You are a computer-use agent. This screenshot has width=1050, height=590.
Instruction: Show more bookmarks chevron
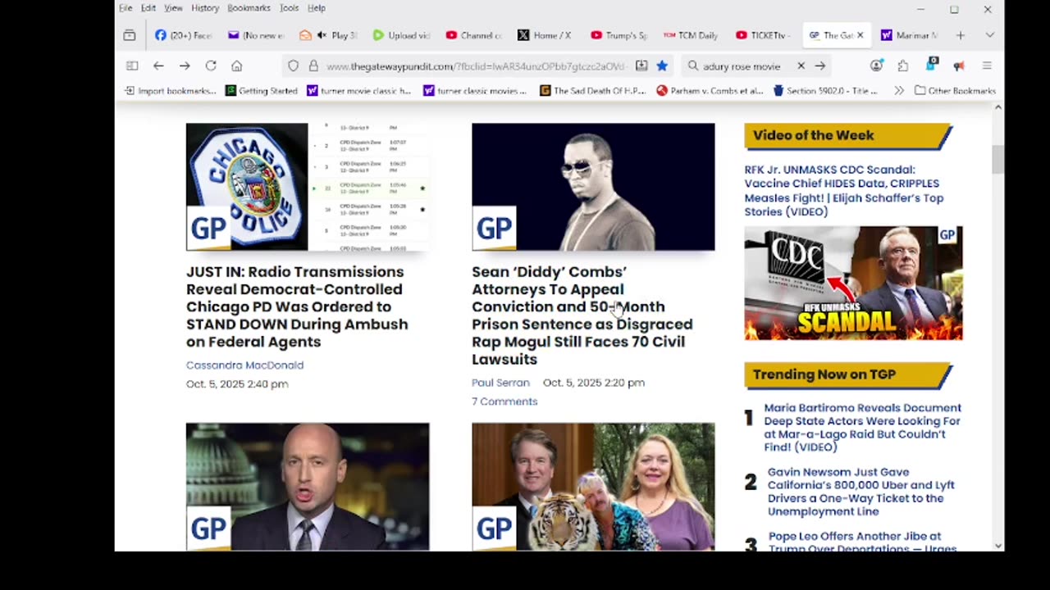pos(899,91)
